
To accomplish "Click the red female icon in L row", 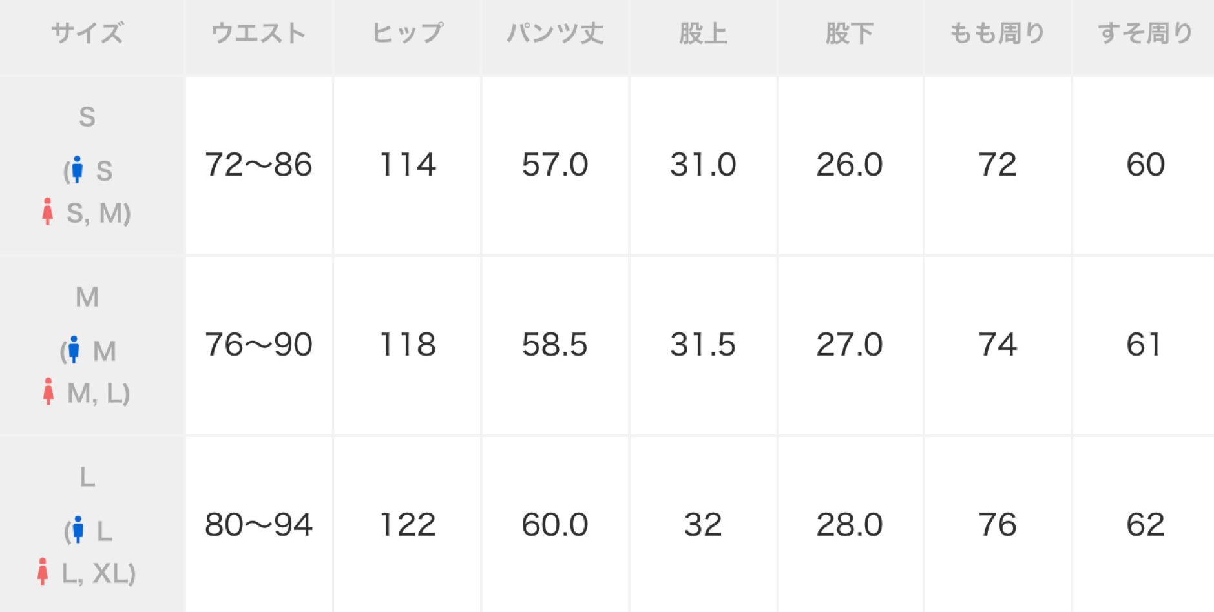I will (x=43, y=571).
